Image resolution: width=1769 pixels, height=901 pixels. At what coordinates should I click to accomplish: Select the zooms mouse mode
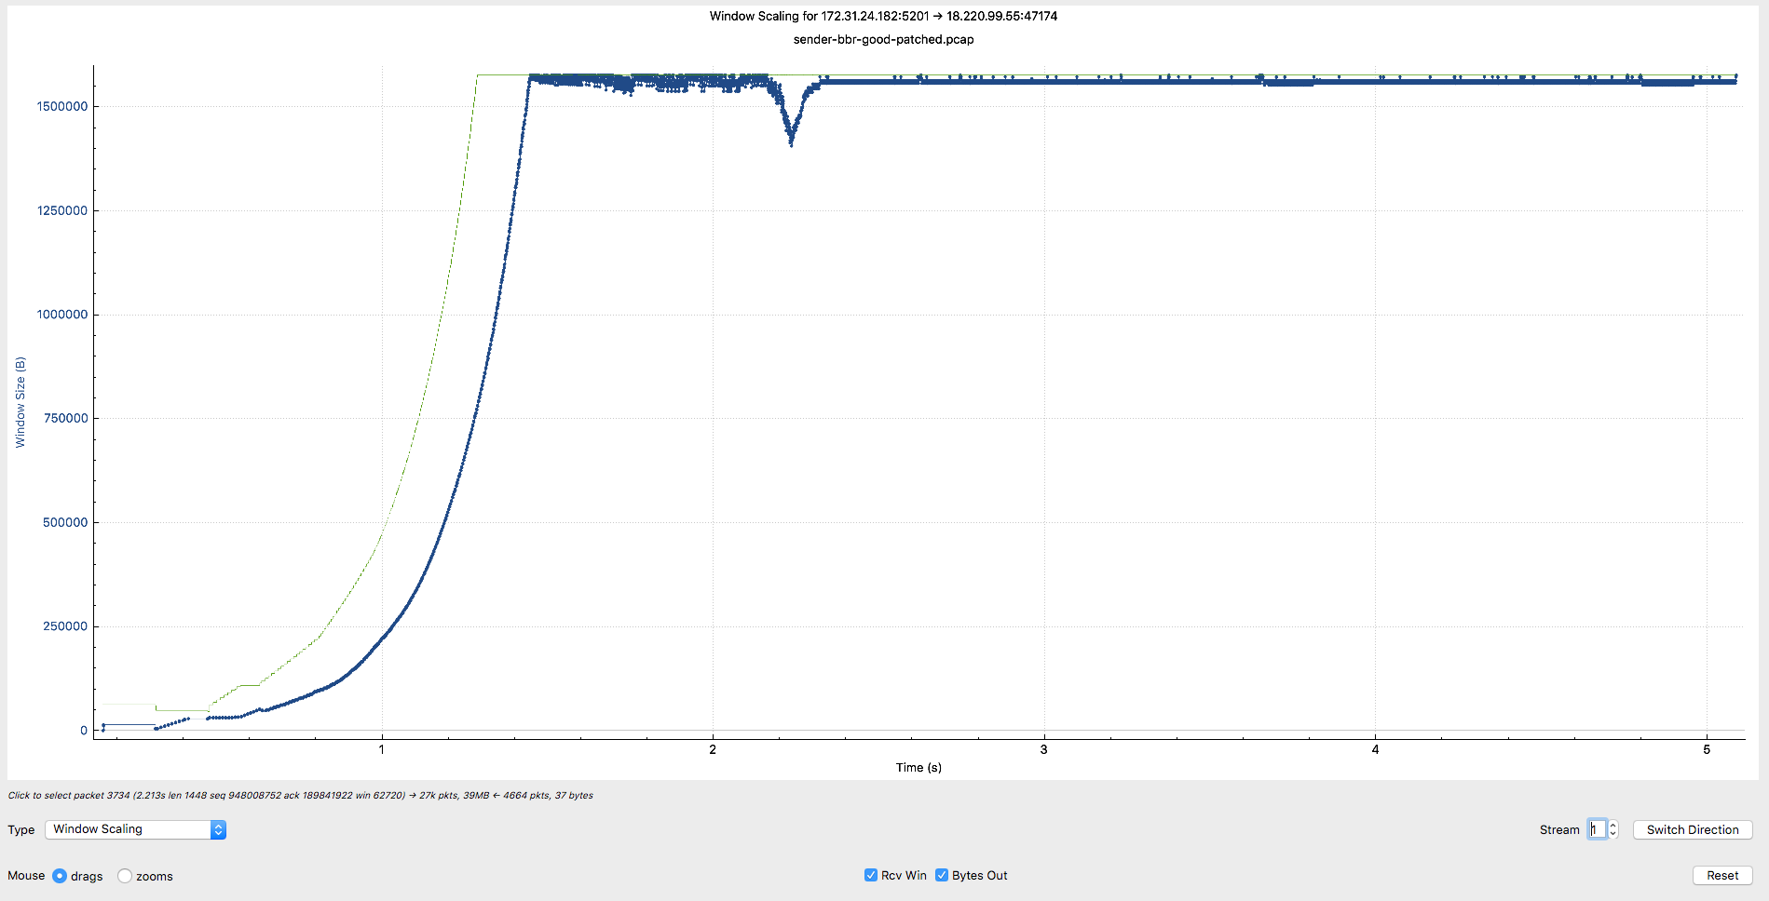125,876
